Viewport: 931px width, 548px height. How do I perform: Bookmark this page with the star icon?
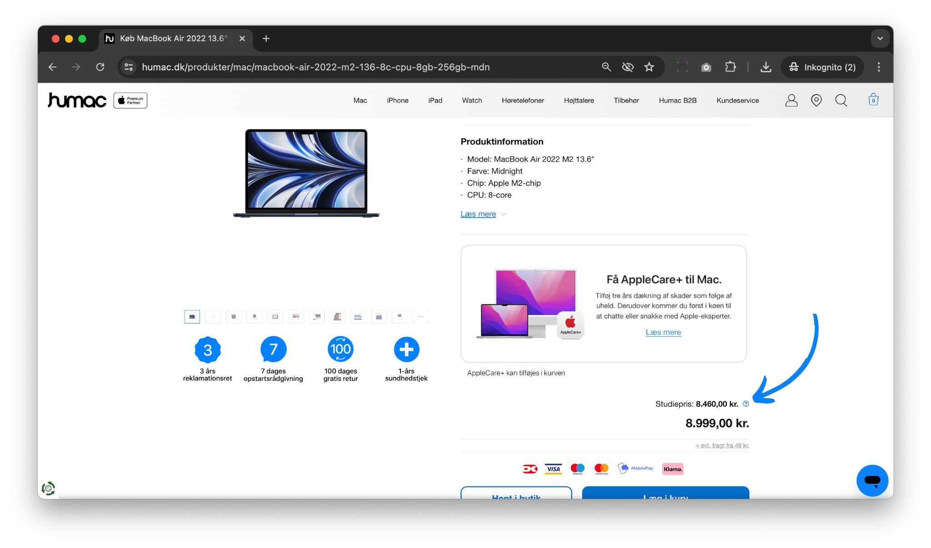[x=649, y=67]
